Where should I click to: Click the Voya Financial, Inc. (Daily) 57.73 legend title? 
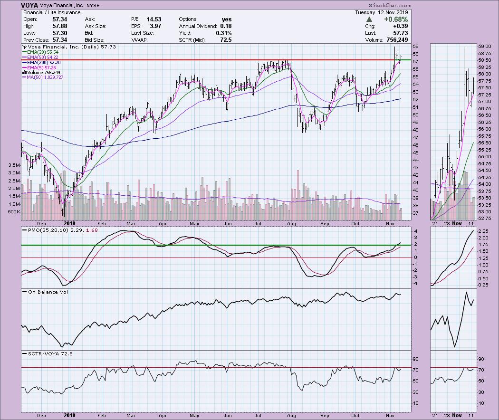tap(72, 47)
